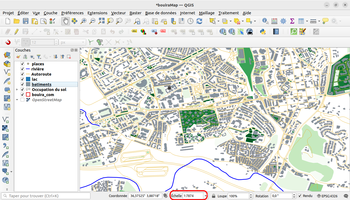
Task: Open the Couche menu
Action: click(51, 13)
